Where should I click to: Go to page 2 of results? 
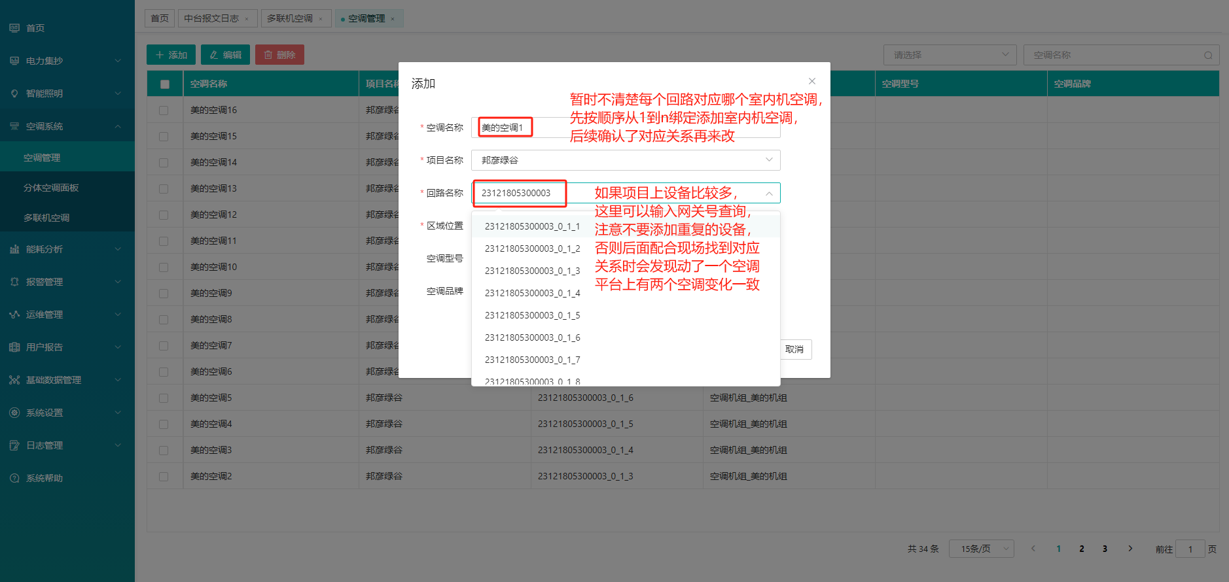pos(1082,549)
